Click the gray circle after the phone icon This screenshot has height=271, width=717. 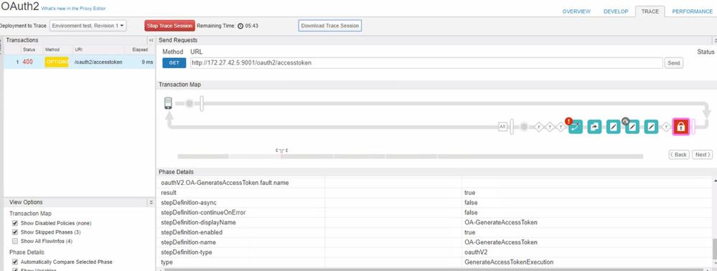189,104
